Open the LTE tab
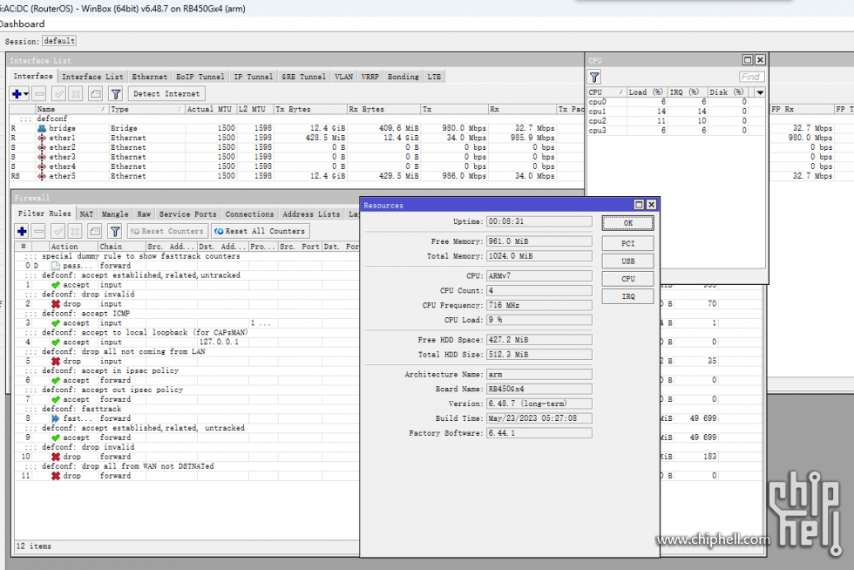Viewport: 854px width, 570px height. point(434,77)
